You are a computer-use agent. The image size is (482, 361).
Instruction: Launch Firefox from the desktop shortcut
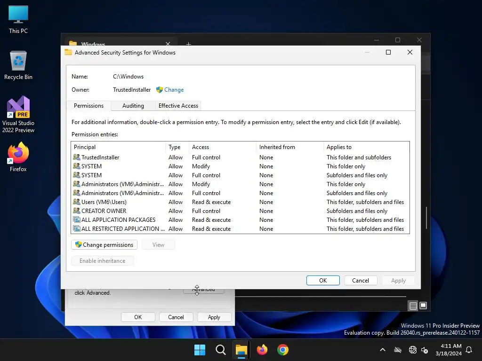[18, 157]
